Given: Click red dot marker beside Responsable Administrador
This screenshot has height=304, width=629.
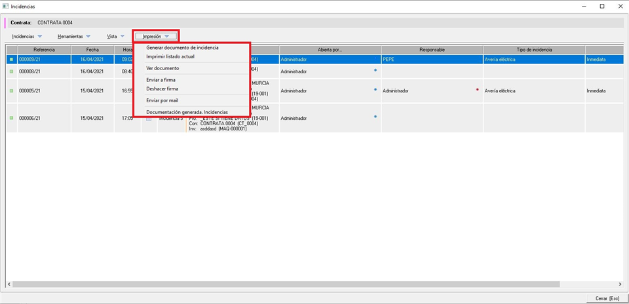Looking at the screenshot, I should (x=477, y=90).
